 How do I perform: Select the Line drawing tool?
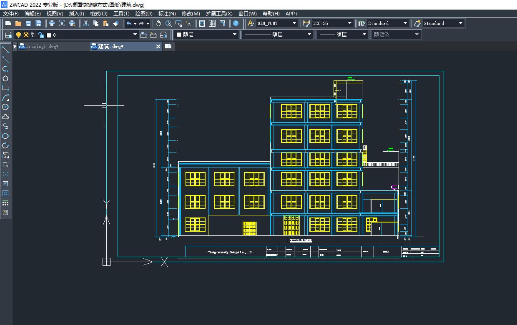pyautogui.click(x=5, y=50)
